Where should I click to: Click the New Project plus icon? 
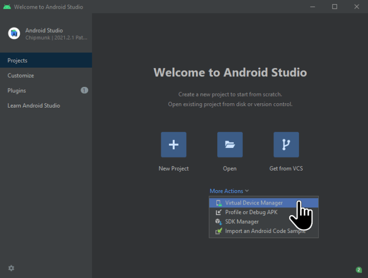click(x=173, y=145)
